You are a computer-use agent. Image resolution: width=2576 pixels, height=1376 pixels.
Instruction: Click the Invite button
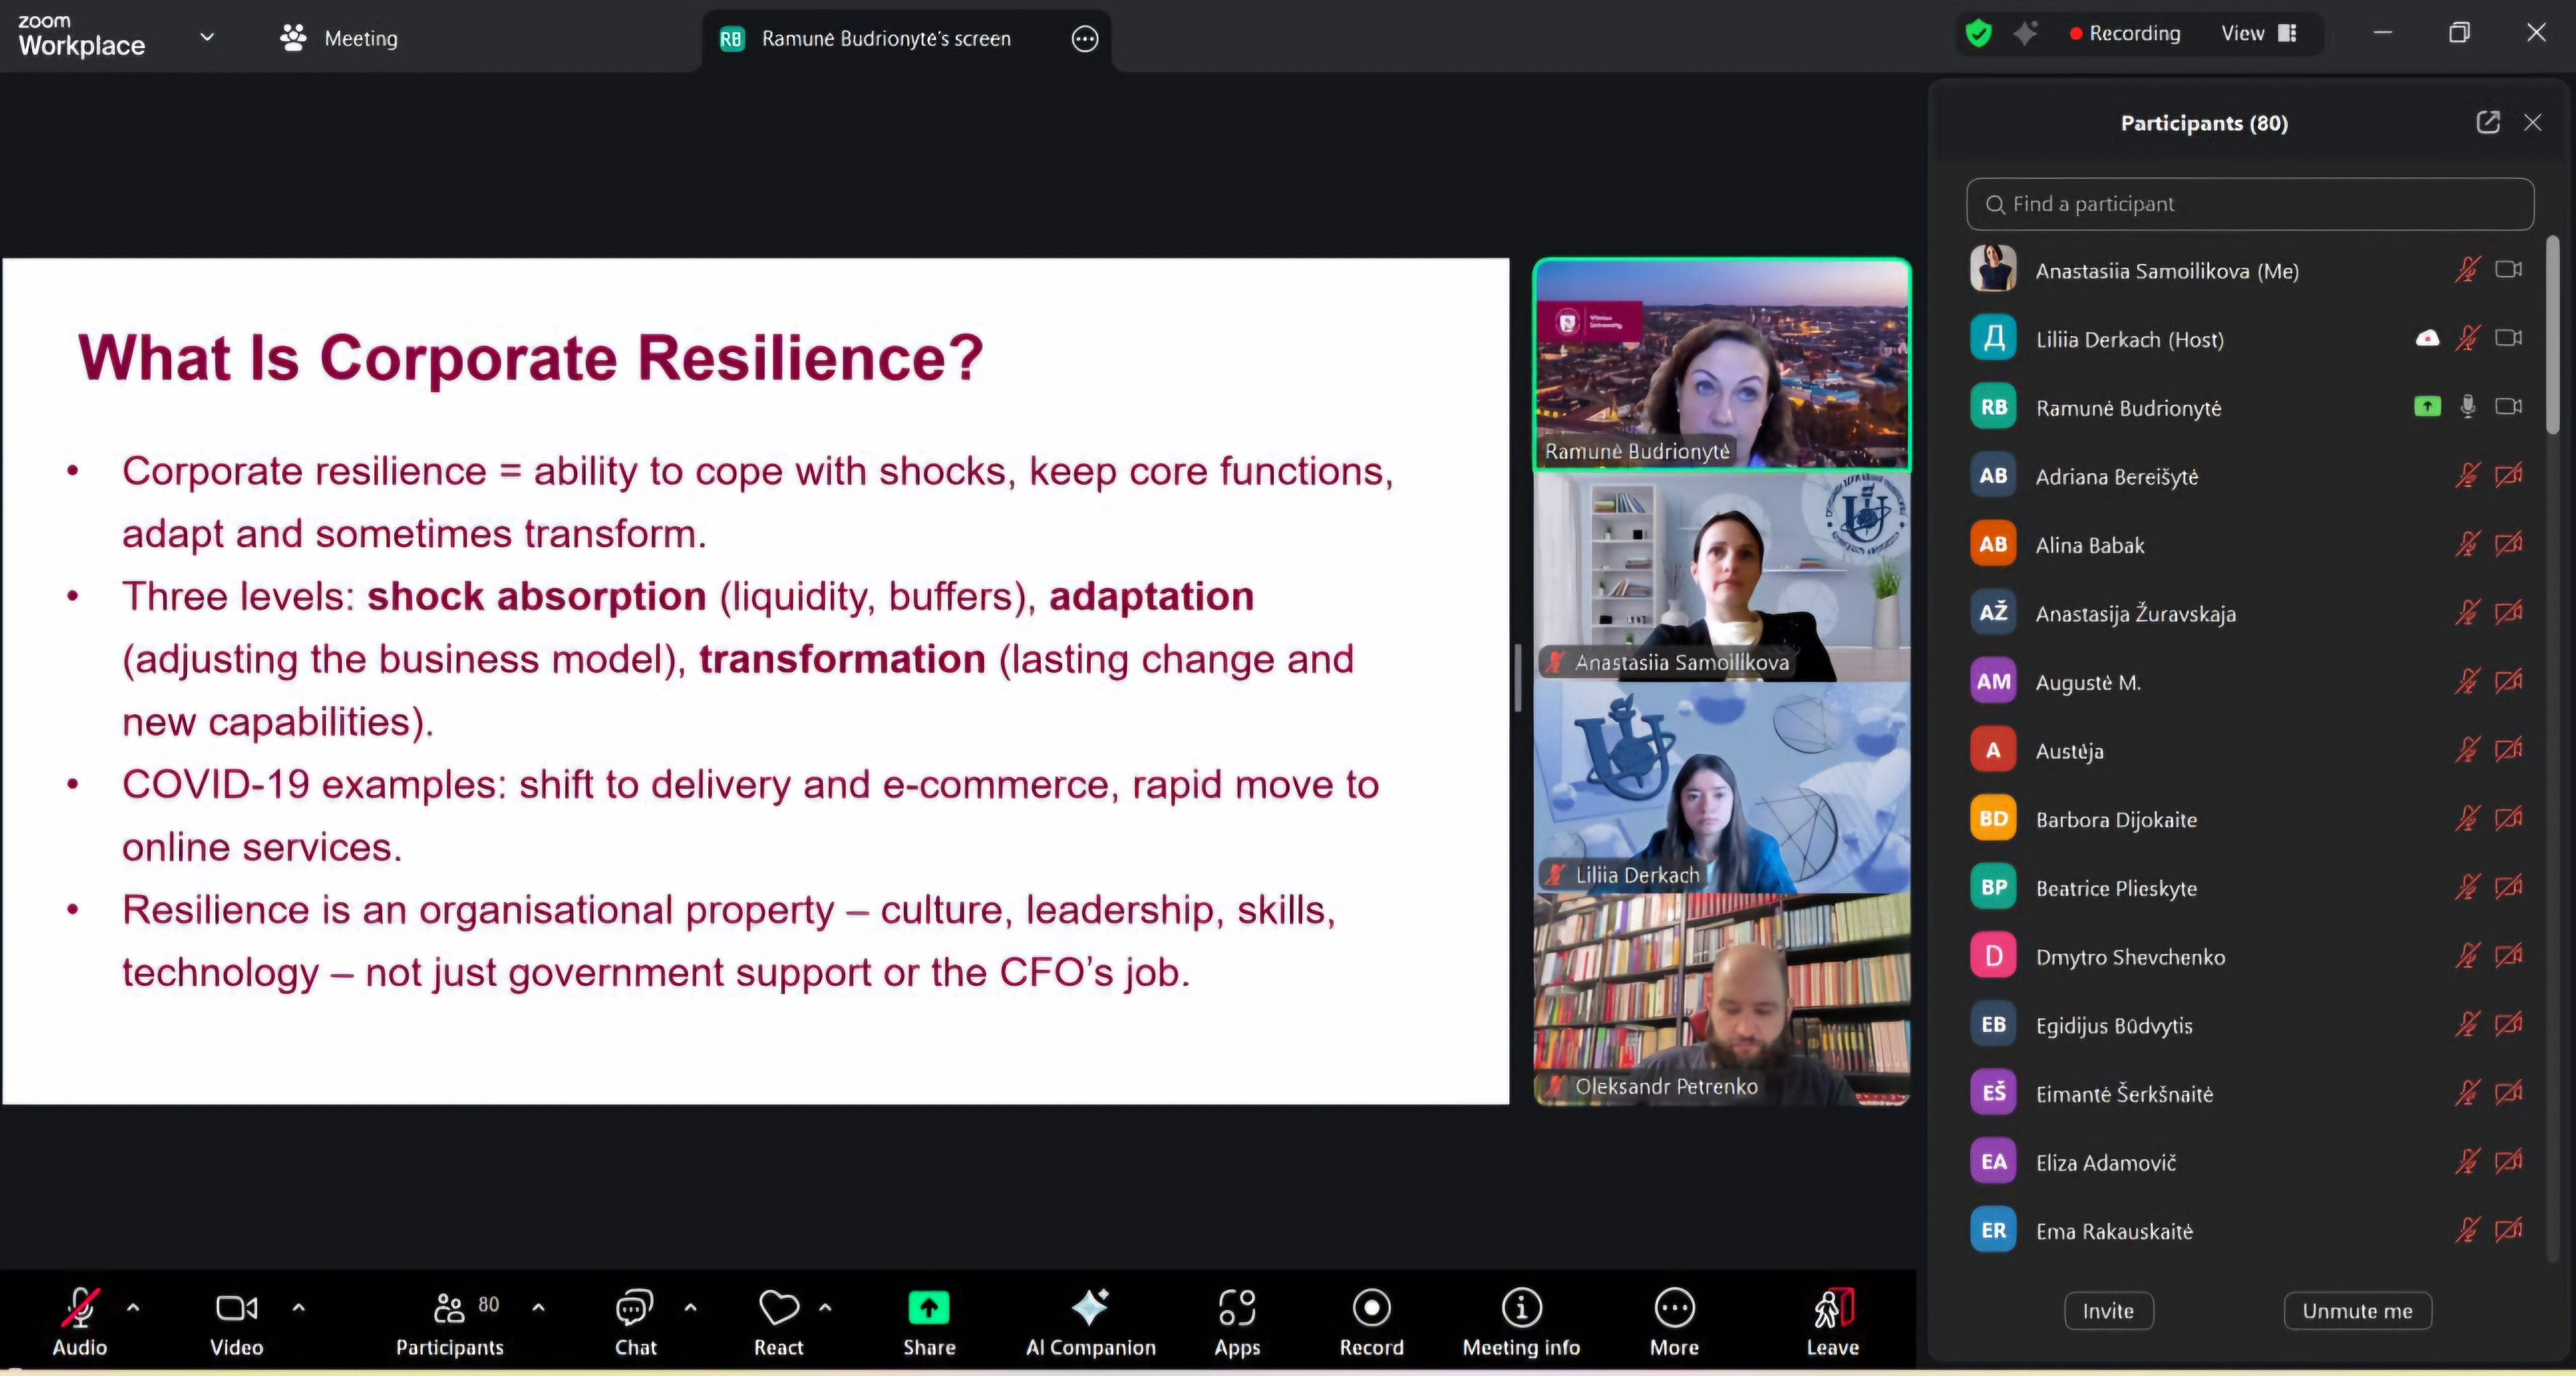pos(2108,1310)
